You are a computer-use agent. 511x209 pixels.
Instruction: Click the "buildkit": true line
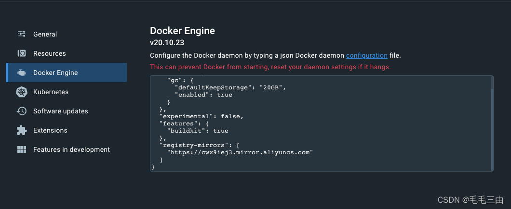[x=198, y=131]
